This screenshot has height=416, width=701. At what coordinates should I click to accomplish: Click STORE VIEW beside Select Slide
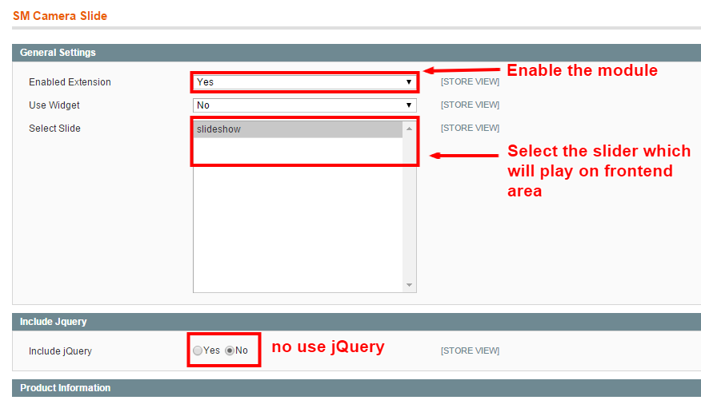470,128
